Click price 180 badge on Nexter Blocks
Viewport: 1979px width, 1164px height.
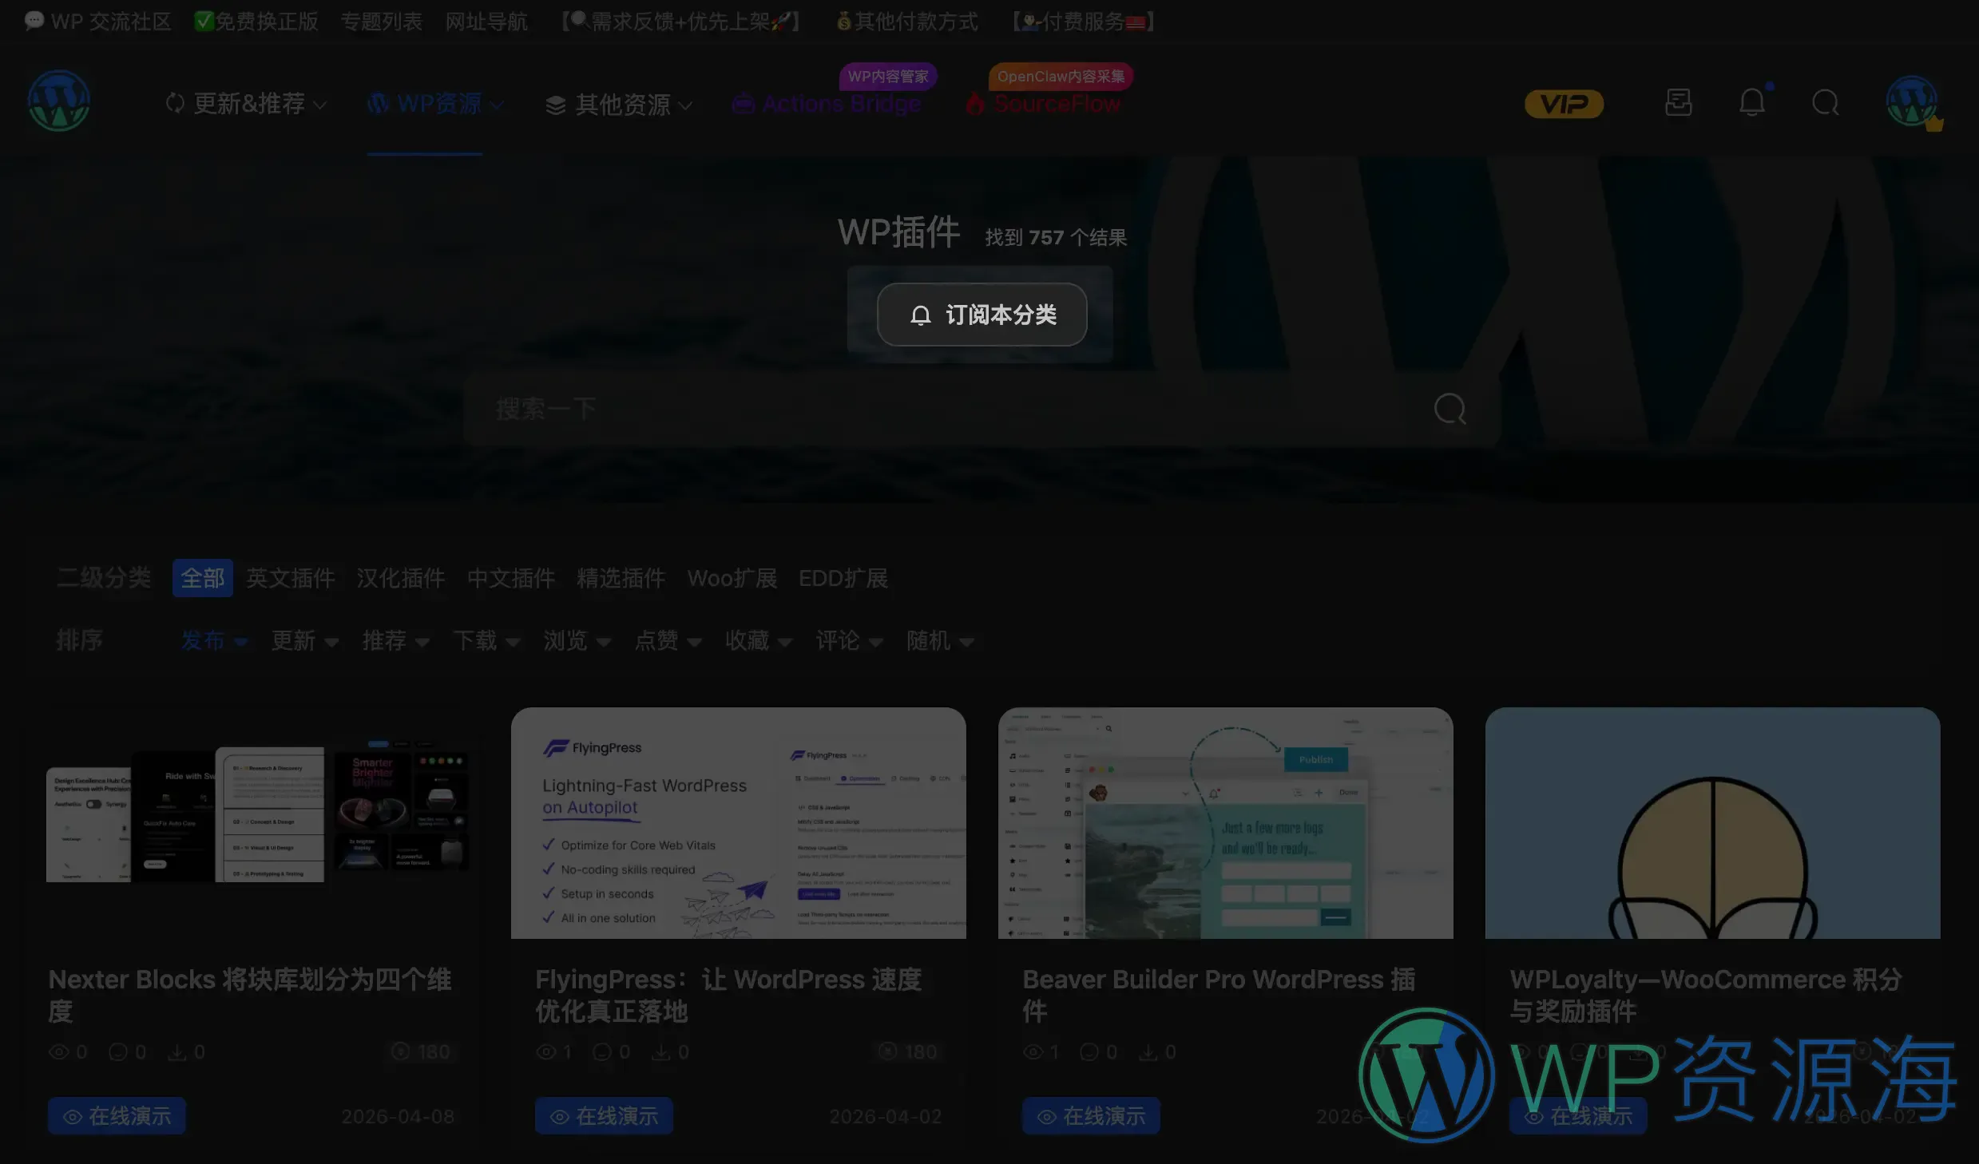(x=421, y=1052)
